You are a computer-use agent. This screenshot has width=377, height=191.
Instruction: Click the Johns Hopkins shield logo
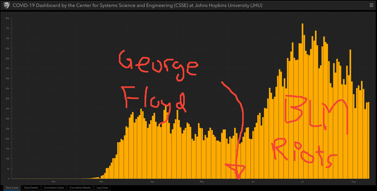point(6,5)
